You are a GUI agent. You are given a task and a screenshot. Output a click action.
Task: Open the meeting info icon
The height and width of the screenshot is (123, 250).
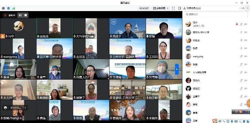coord(3,8)
